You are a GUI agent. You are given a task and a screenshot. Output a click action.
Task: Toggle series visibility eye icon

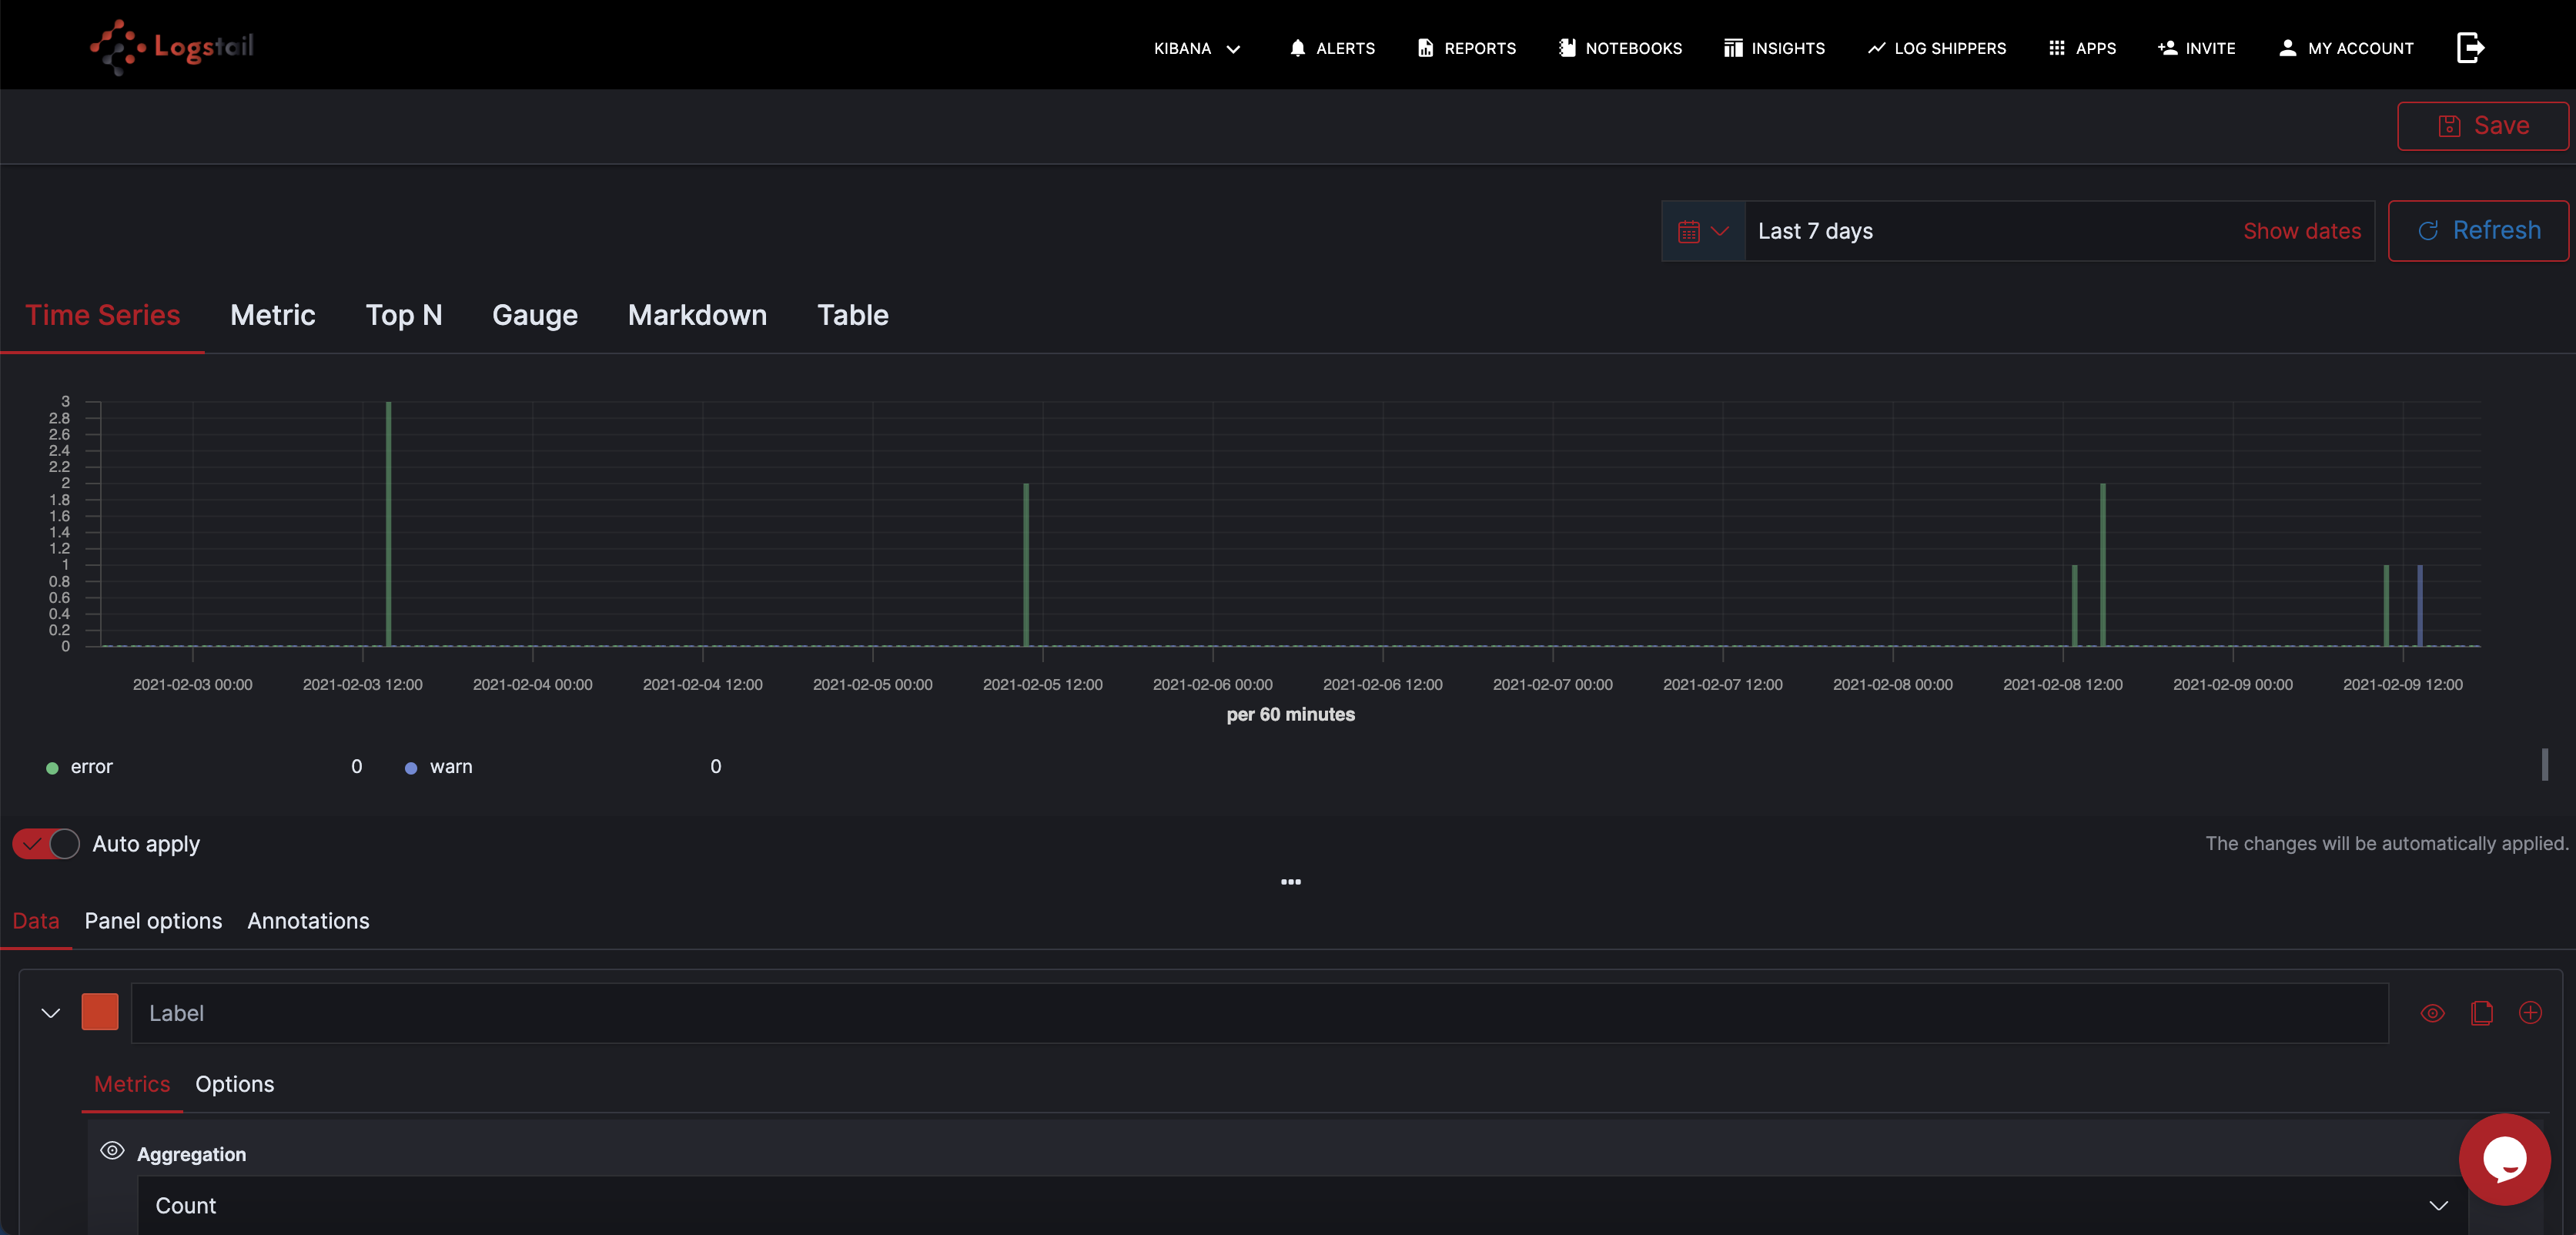click(2432, 1013)
